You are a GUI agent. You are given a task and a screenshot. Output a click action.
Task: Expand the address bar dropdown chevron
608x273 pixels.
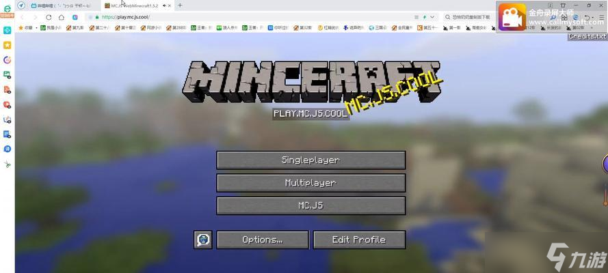pos(432,17)
